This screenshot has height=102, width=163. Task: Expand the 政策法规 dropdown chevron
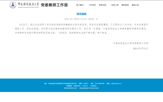click(107, 5)
